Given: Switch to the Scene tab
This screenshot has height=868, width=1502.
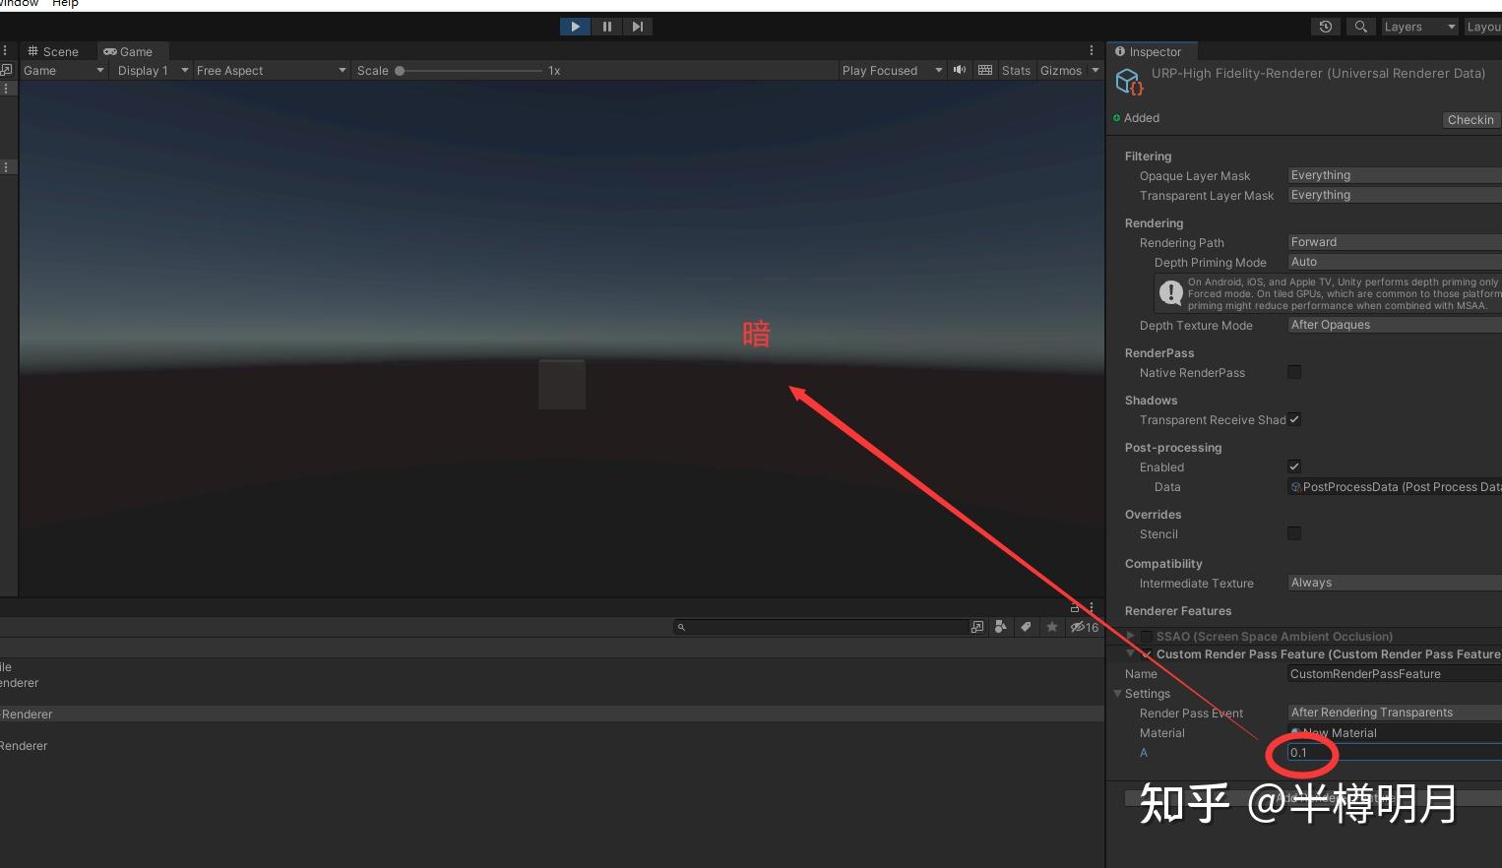Looking at the screenshot, I should tap(56, 51).
